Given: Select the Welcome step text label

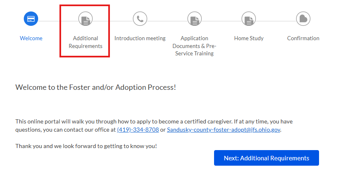Looking at the screenshot, I should [31, 38].
